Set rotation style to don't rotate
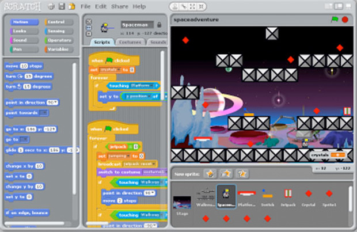Viewport: 357px width, 232px height. [x=89, y=34]
